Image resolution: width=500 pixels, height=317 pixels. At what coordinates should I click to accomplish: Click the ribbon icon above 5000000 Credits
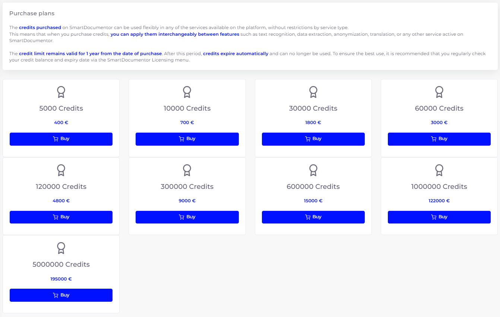(61, 248)
